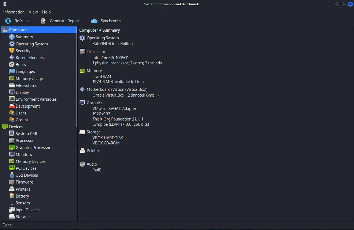Select Kernel Modules in the sidebar

pos(29,57)
